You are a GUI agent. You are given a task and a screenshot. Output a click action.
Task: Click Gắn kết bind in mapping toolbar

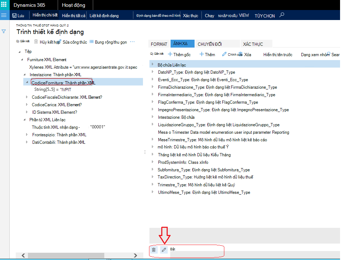click(157, 54)
